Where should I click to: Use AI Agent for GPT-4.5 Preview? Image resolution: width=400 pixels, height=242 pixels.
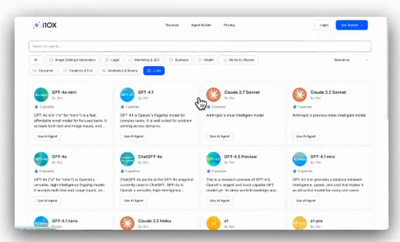[x=220, y=201]
